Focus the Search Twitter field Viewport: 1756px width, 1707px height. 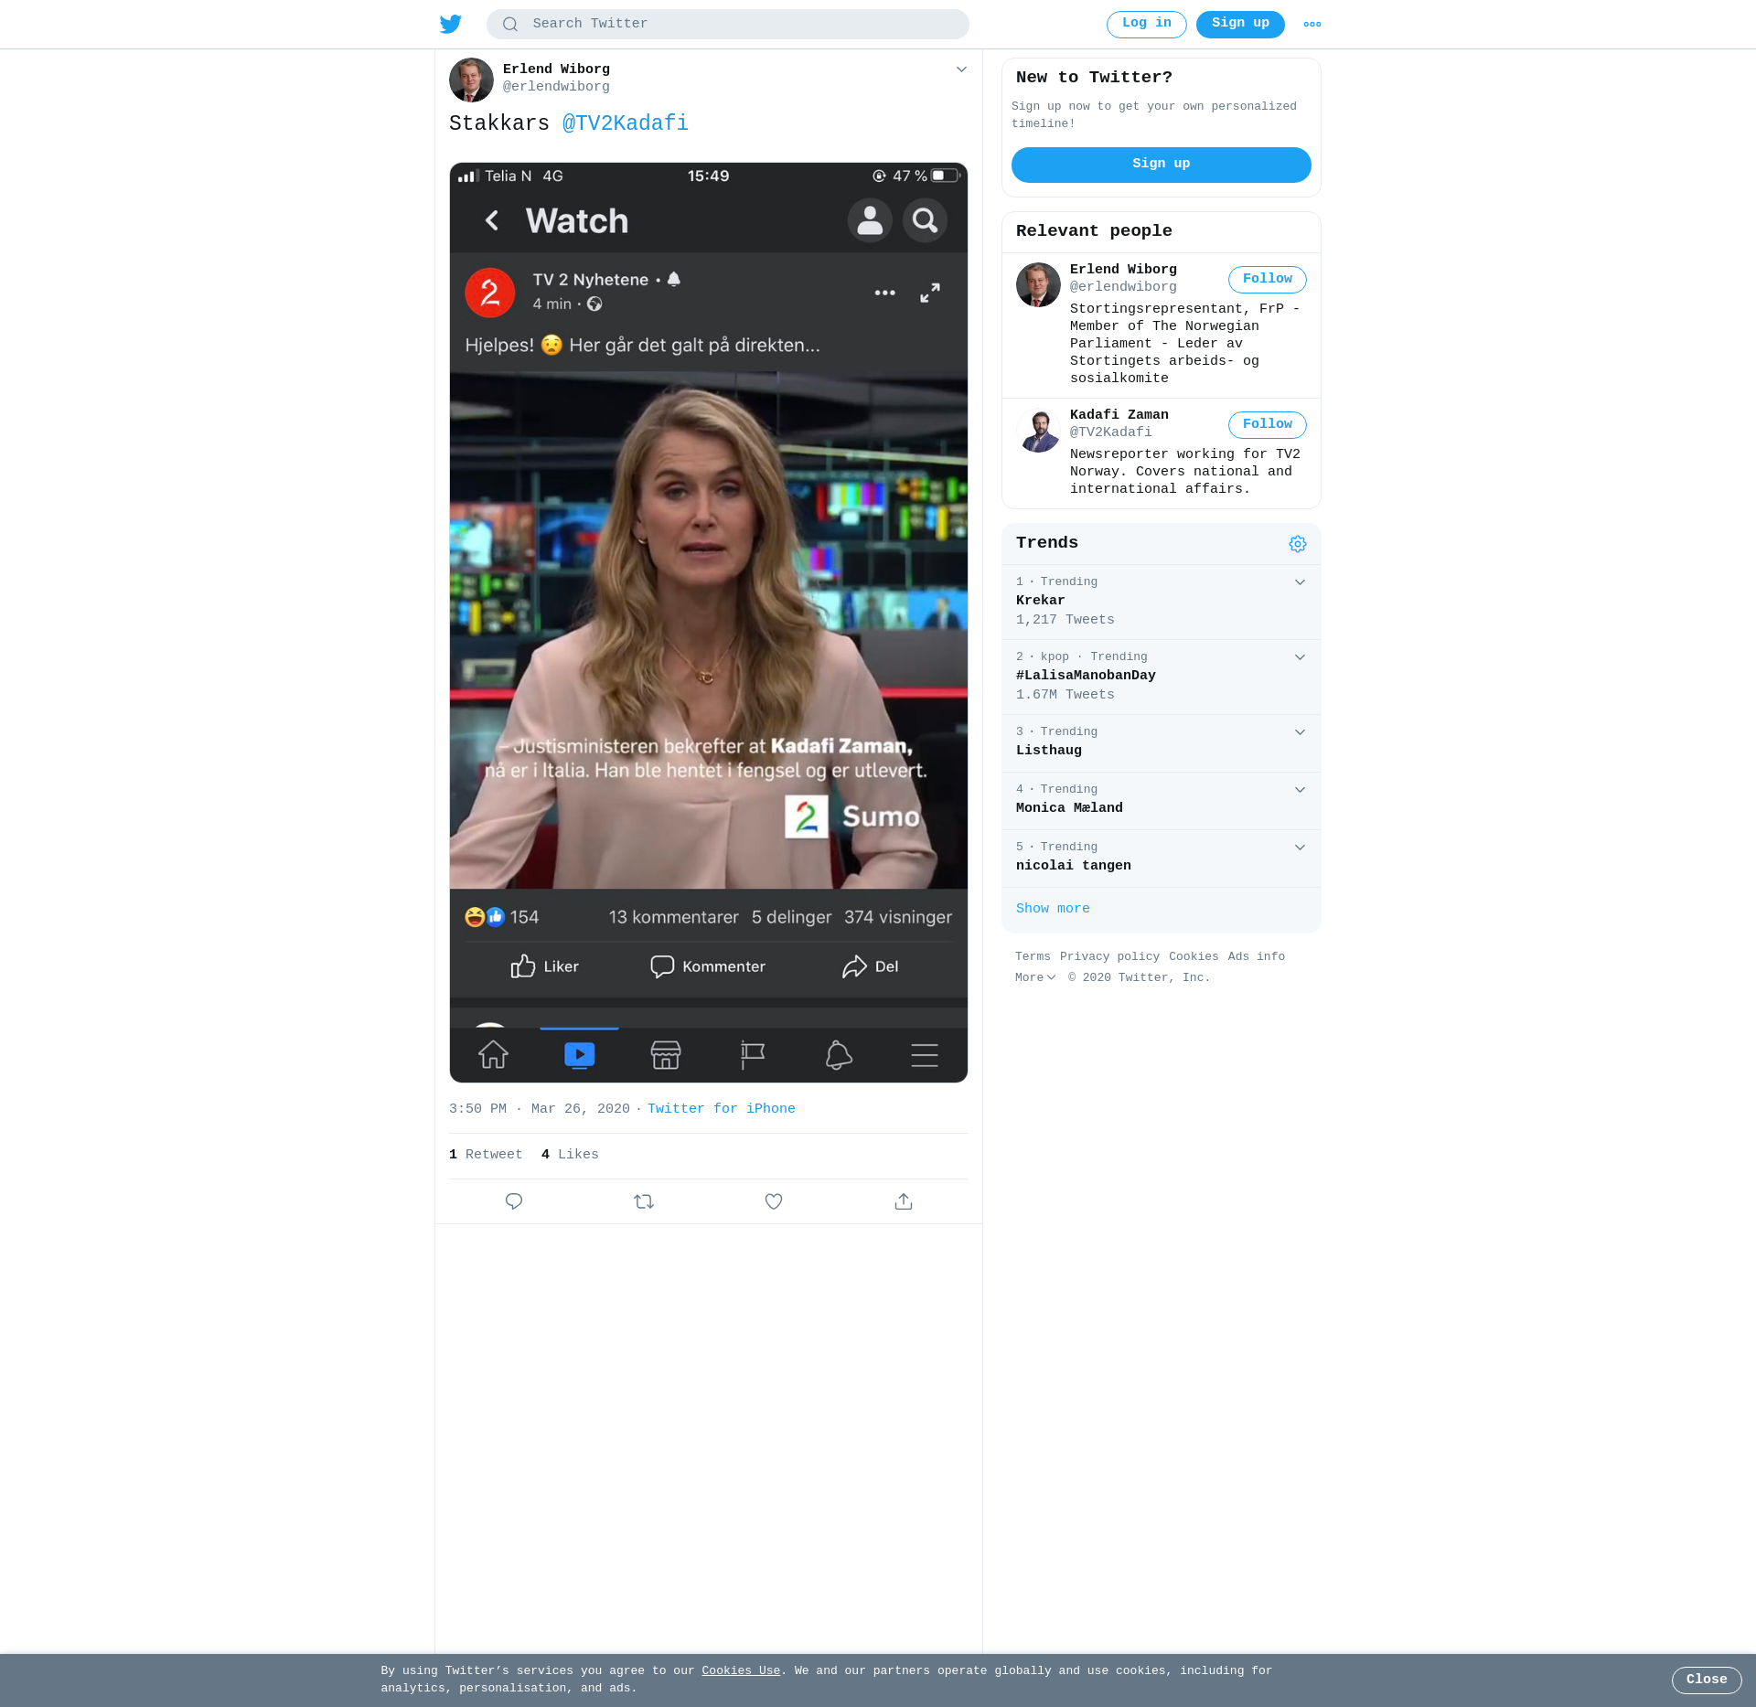[728, 24]
